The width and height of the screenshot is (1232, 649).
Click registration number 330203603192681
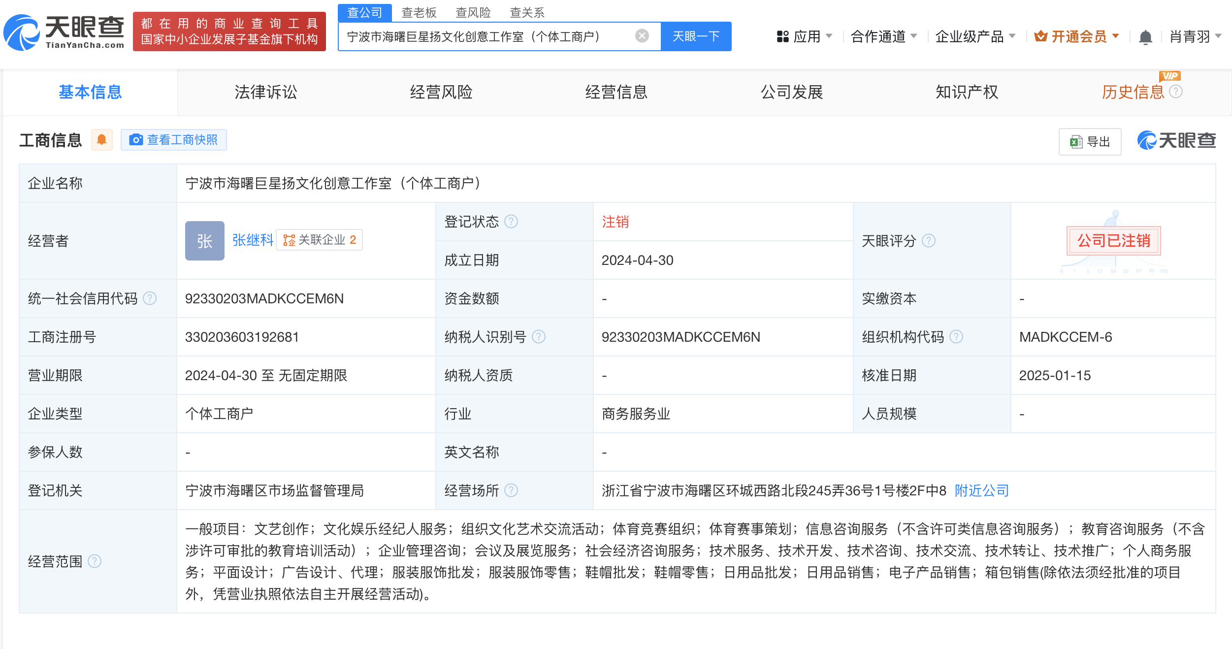point(242,337)
